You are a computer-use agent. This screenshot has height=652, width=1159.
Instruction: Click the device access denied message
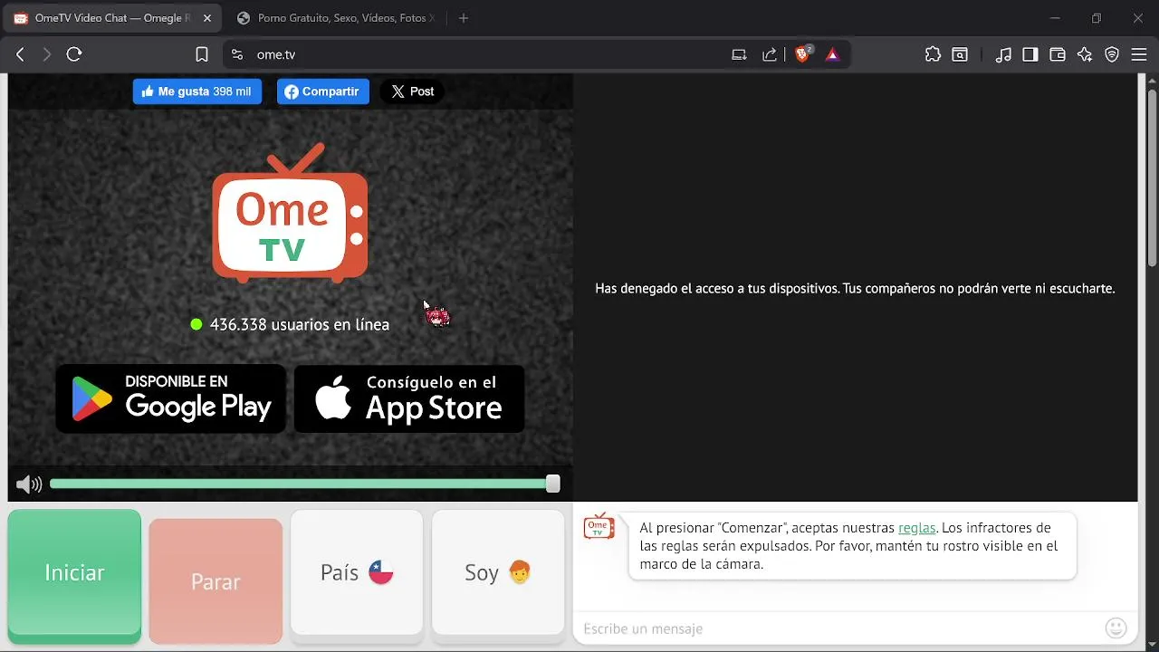click(x=855, y=289)
